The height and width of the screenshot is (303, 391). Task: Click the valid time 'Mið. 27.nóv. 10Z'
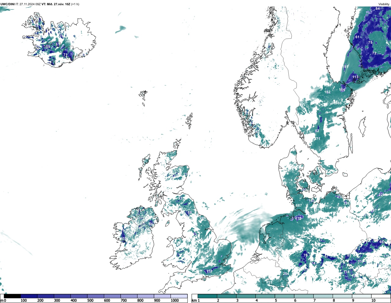pos(58,4)
